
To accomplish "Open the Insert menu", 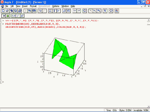I will coord(25,6).
